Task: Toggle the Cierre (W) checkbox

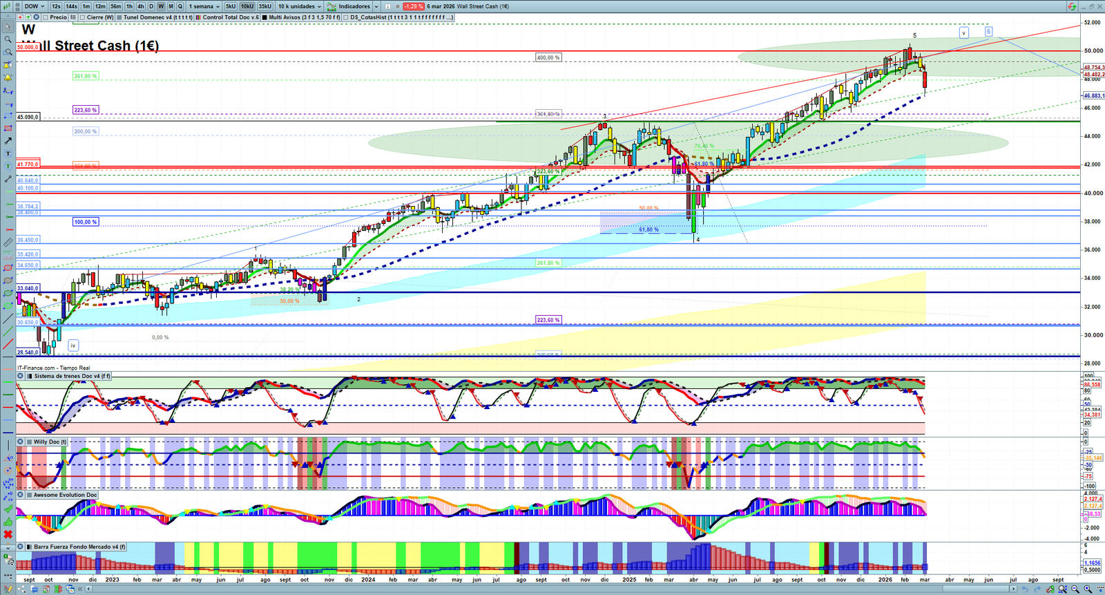Action: tap(83, 17)
